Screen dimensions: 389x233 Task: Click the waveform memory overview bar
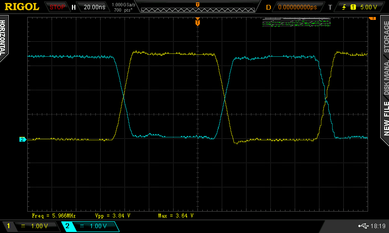198,10
